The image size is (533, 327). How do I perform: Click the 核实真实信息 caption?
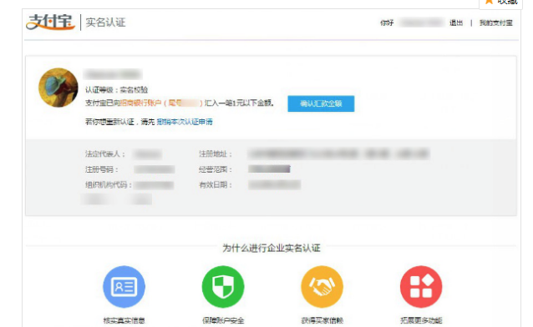[x=124, y=320]
